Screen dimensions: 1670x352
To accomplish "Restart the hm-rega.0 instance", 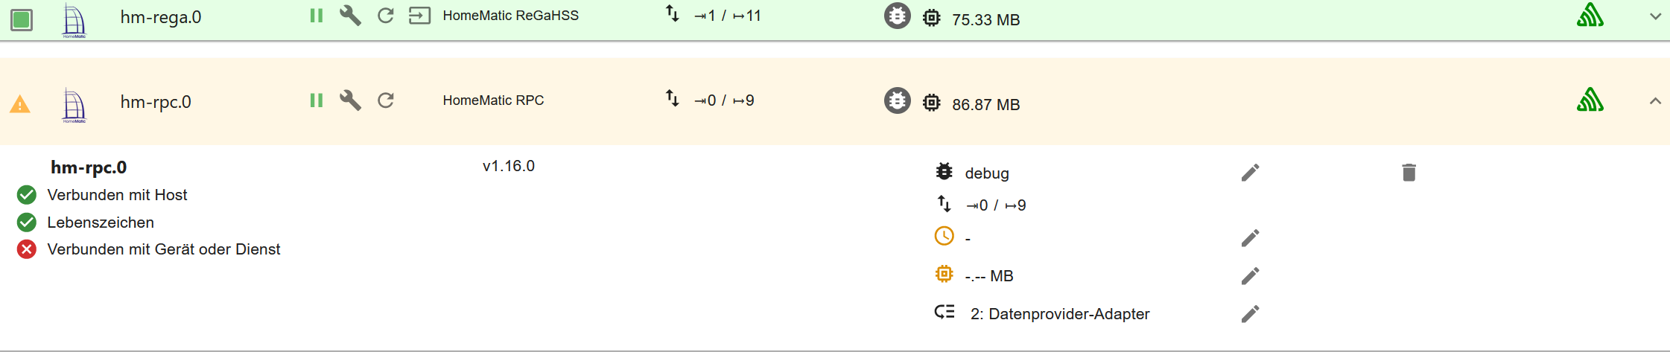I will click(385, 16).
